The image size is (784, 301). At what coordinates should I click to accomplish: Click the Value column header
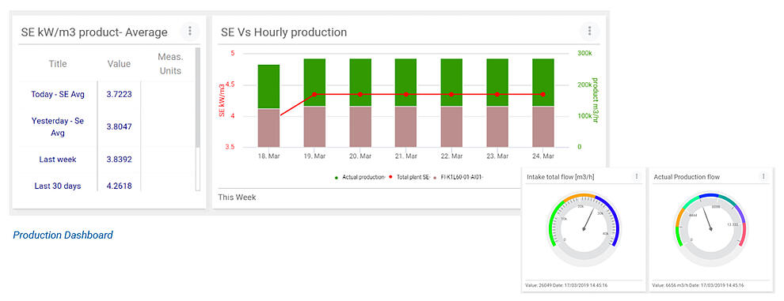coord(119,64)
